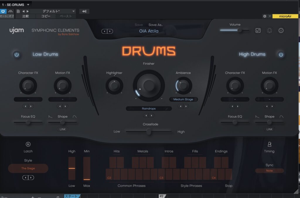Click the notifications bell icon
Screen dimensions: 300x198
coord(269,30)
